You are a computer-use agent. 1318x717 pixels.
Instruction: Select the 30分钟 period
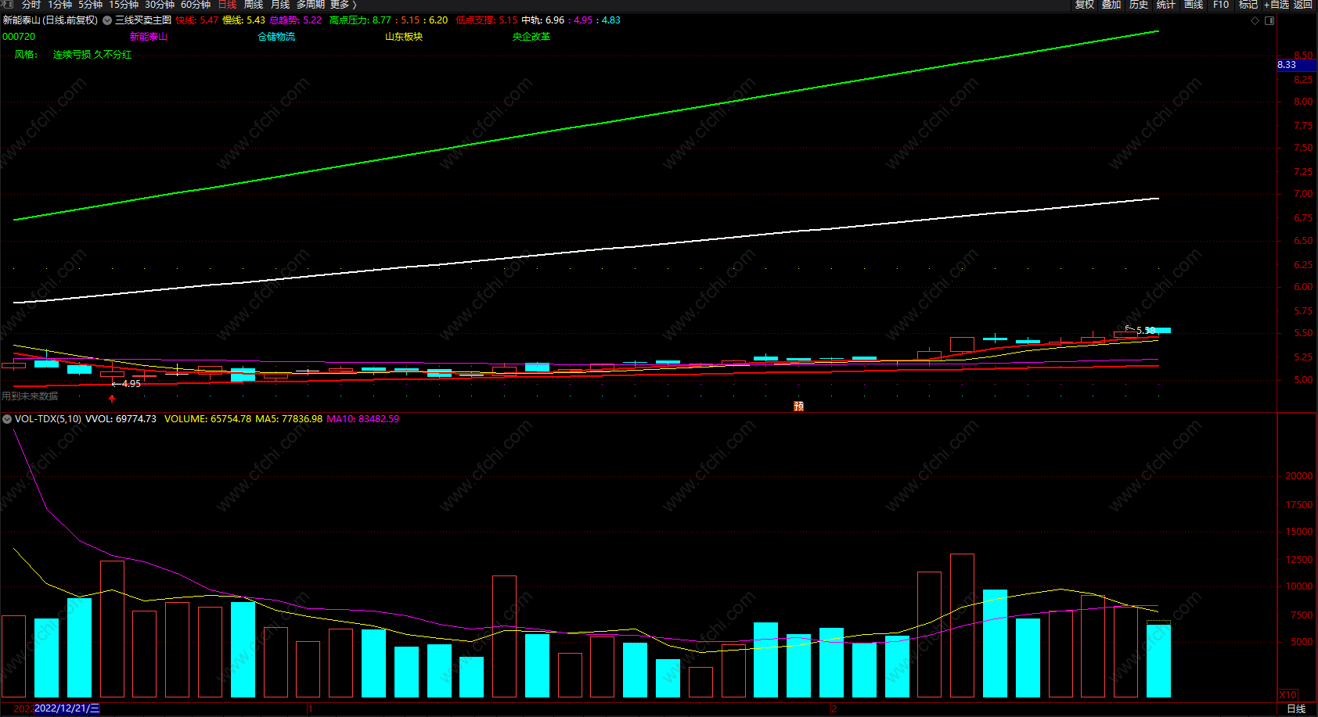click(160, 5)
